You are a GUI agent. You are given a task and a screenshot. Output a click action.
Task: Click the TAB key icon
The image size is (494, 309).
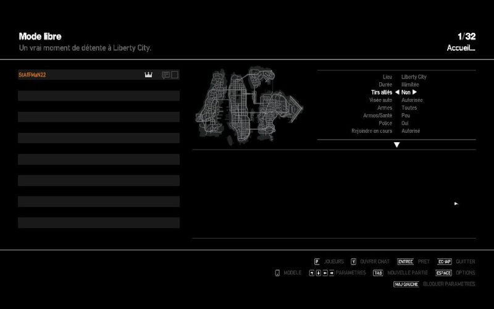tap(378, 273)
